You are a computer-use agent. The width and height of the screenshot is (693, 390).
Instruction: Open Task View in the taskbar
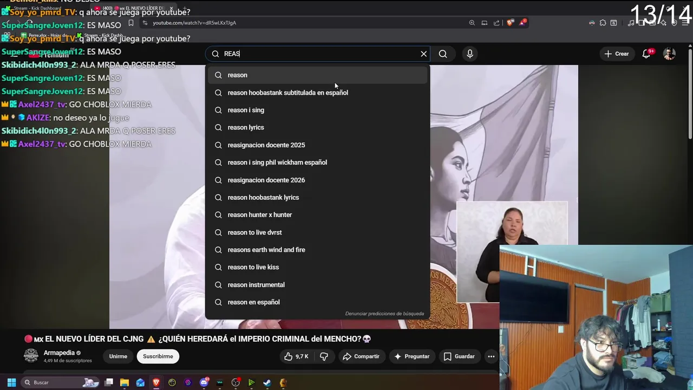pyautogui.click(x=109, y=382)
